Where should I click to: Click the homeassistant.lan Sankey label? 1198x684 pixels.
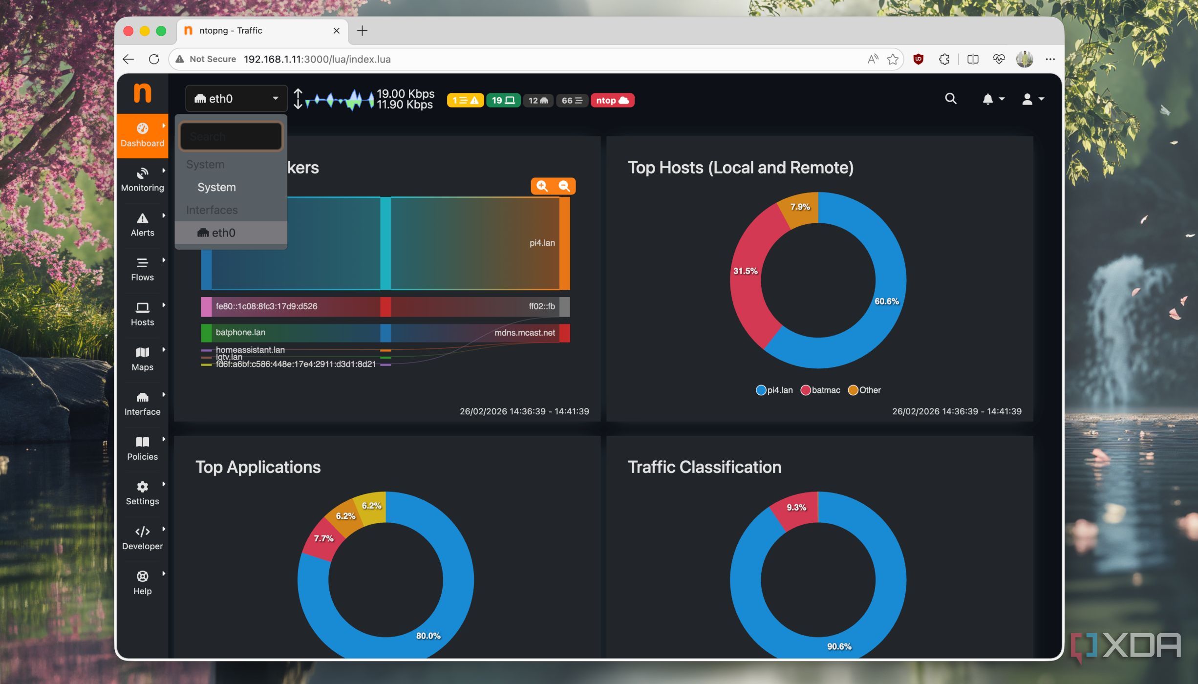tap(250, 350)
